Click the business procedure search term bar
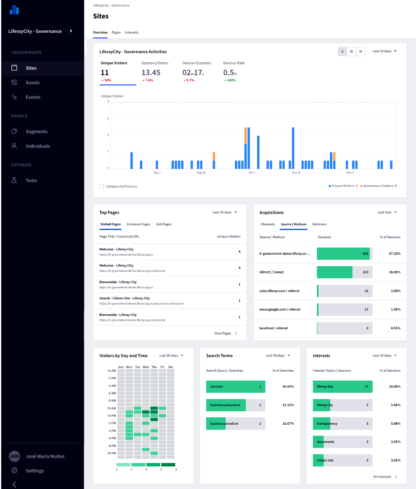 click(x=236, y=405)
